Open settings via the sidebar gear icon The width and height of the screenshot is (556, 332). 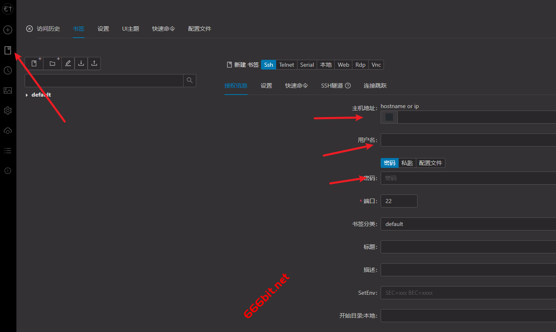[x=8, y=111]
